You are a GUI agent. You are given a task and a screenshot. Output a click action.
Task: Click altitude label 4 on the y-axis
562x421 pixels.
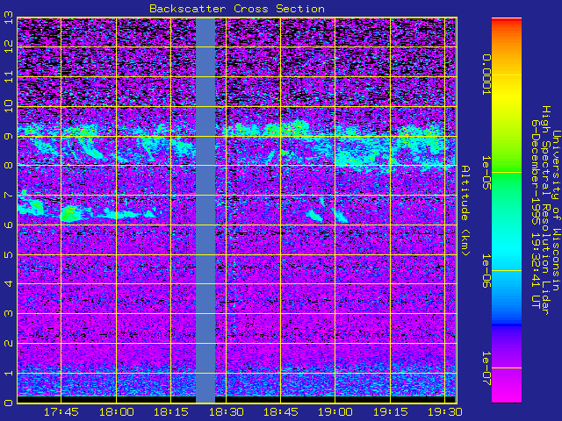click(8, 284)
